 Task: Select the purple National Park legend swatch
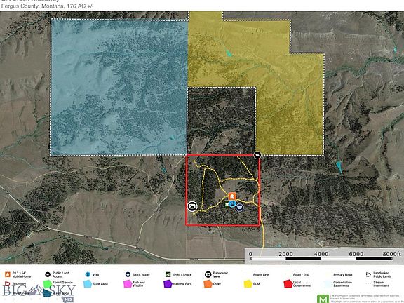click(168, 283)
